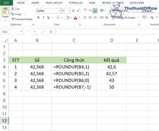The height and width of the screenshot is (131, 159).
Task: Select row 7 header
Action: point(4,87)
